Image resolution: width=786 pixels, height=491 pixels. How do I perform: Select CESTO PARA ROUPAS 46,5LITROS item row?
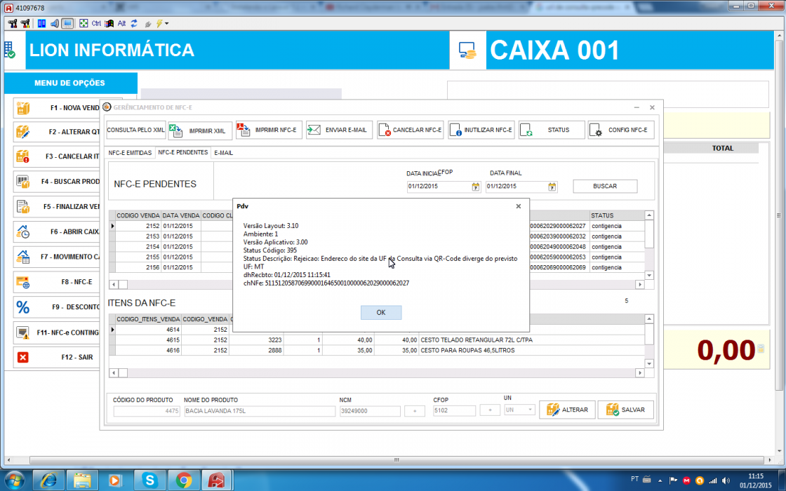pyautogui.click(x=377, y=350)
